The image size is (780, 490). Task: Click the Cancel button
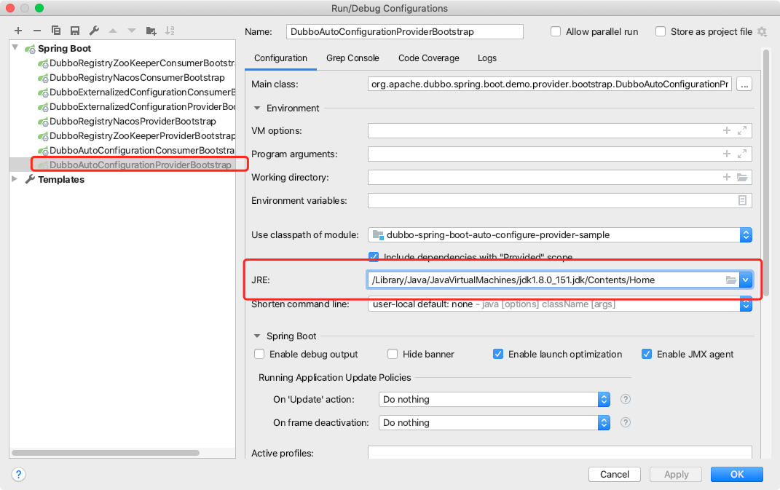click(x=614, y=474)
